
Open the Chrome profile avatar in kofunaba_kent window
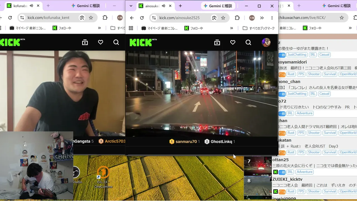tap(120, 18)
